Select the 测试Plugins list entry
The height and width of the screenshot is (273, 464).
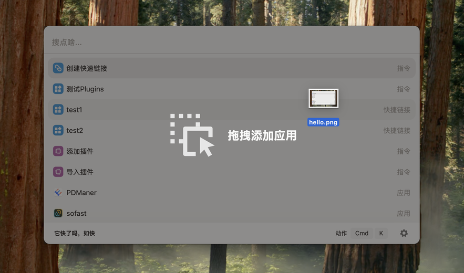(x=232, y=89)
